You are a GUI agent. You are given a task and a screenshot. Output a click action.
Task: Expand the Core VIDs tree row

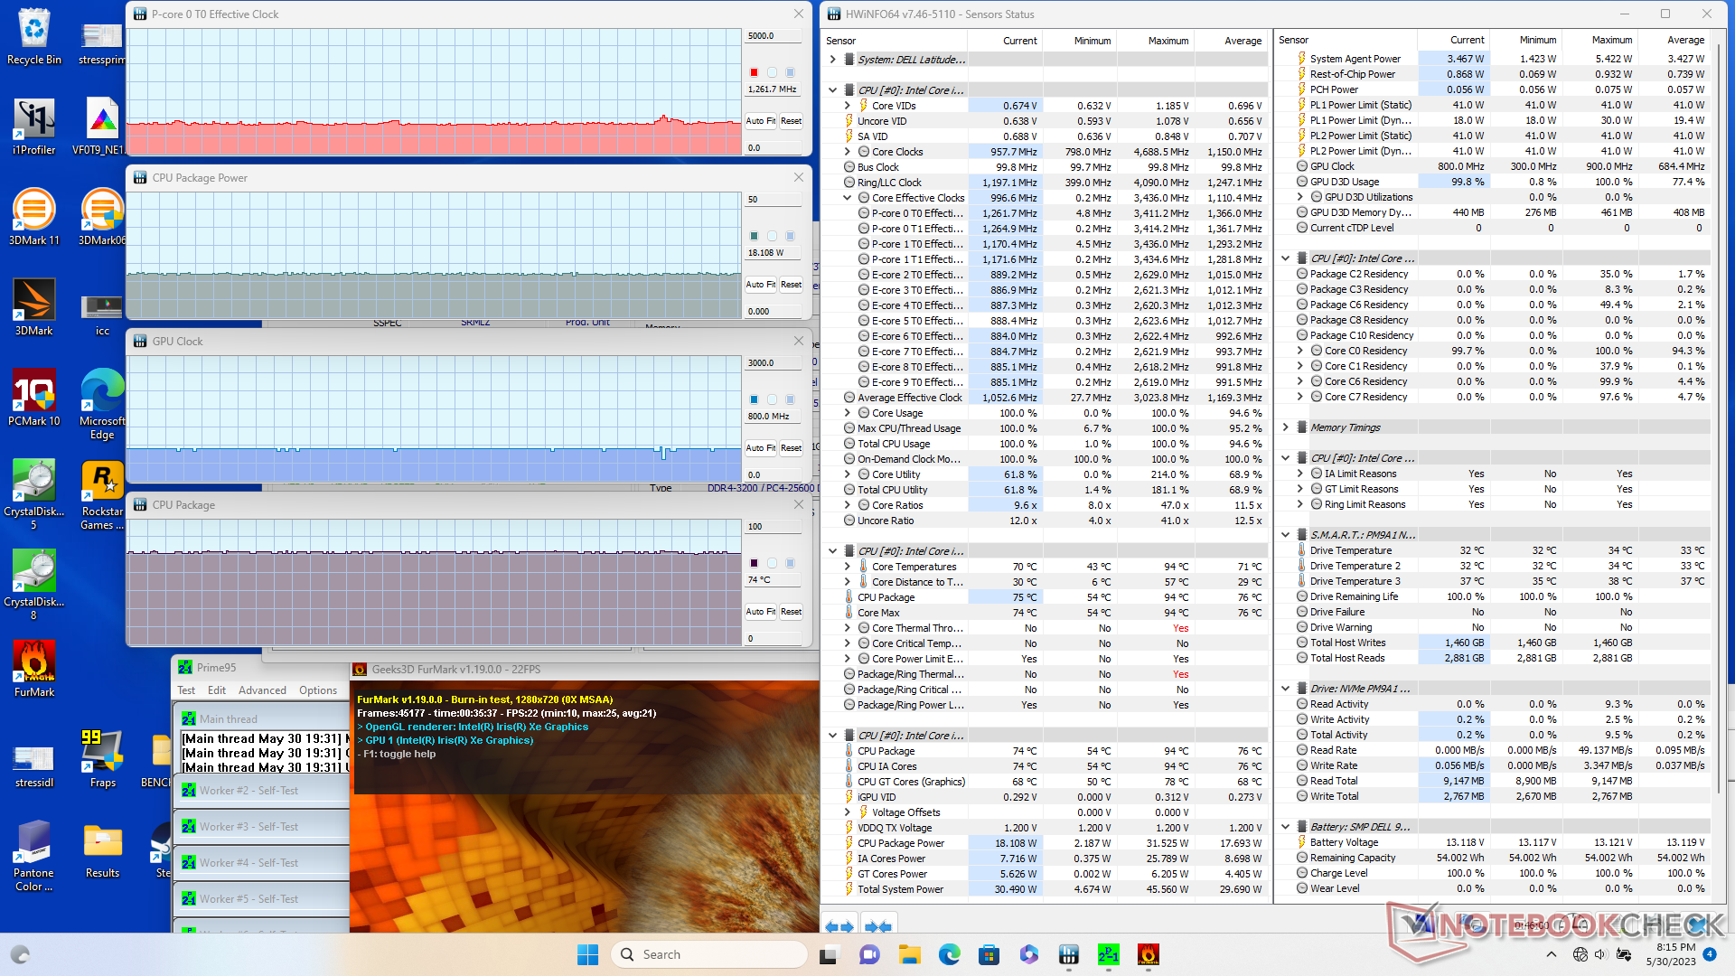tap(848, 106)
